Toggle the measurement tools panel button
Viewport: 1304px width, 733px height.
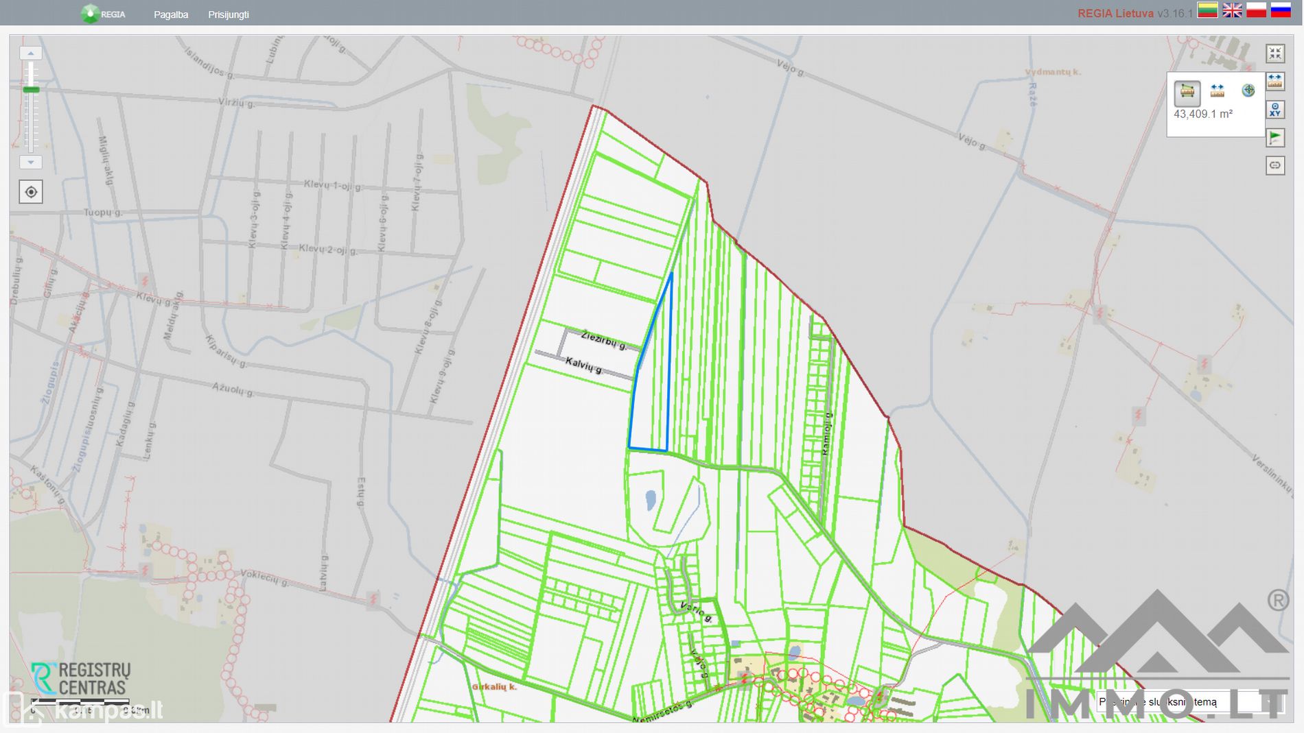(1274, 82)
